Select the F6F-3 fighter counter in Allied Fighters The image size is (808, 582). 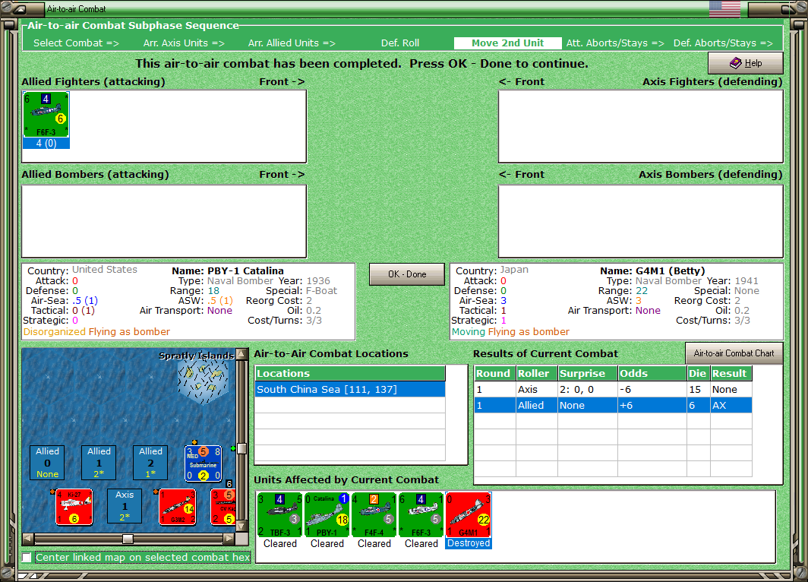coord(46,115)
